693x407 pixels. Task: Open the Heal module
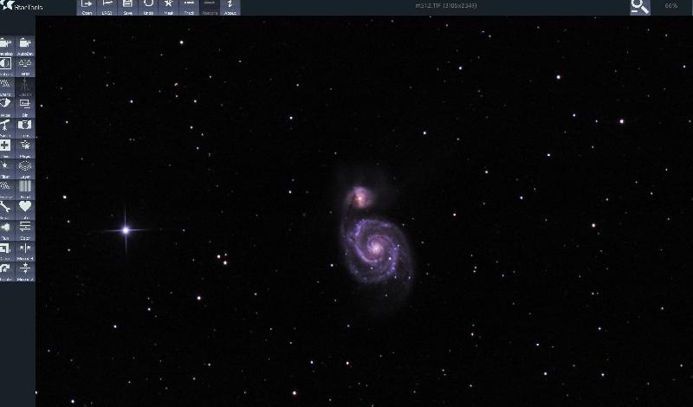pyautogui.click(x=6, y=148)
